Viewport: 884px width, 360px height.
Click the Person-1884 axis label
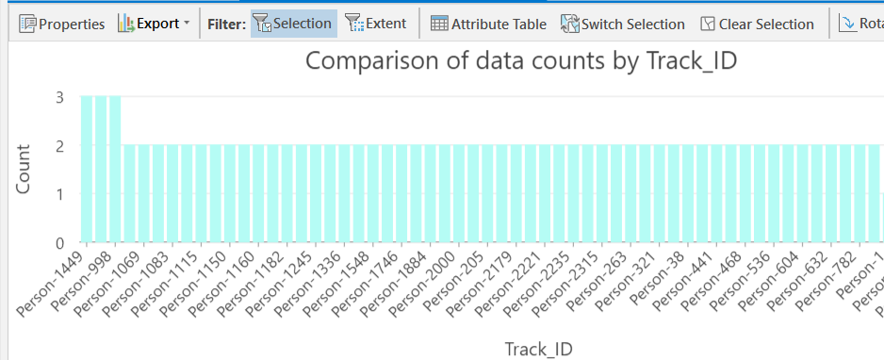(x=395, y=285)
